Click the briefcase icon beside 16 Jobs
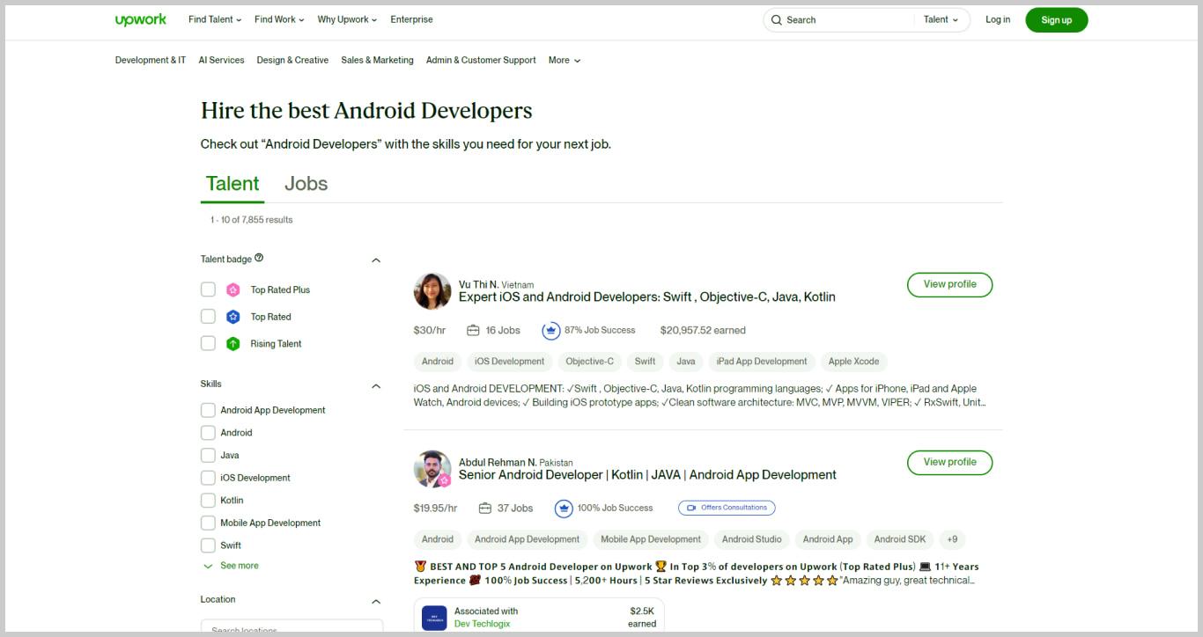Screen dimensions: 1203x637 point(473,330)
